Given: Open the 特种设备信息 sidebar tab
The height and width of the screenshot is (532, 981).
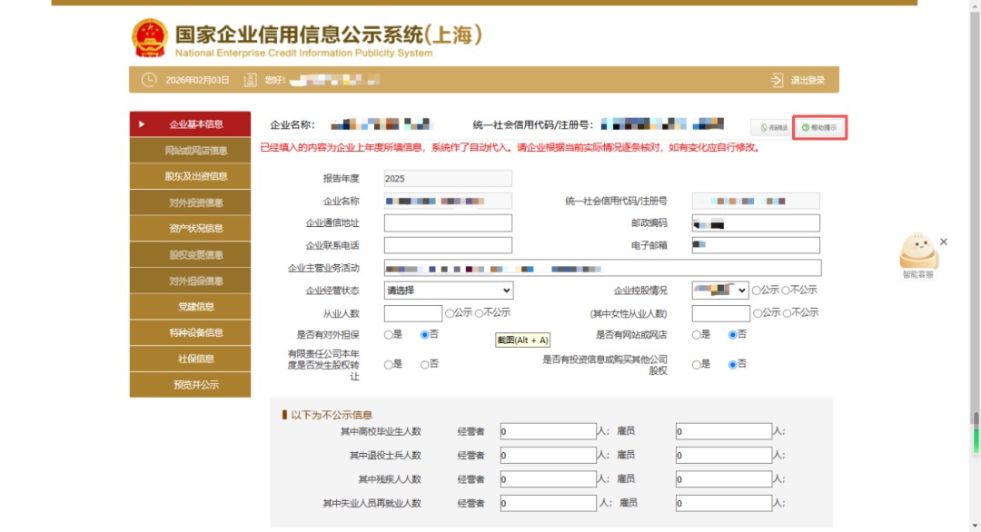Looking at the screenshot, I should (x=190, y=332).
